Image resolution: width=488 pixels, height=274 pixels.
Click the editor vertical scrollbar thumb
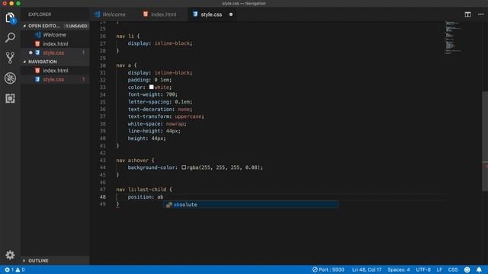click(485, 142)
